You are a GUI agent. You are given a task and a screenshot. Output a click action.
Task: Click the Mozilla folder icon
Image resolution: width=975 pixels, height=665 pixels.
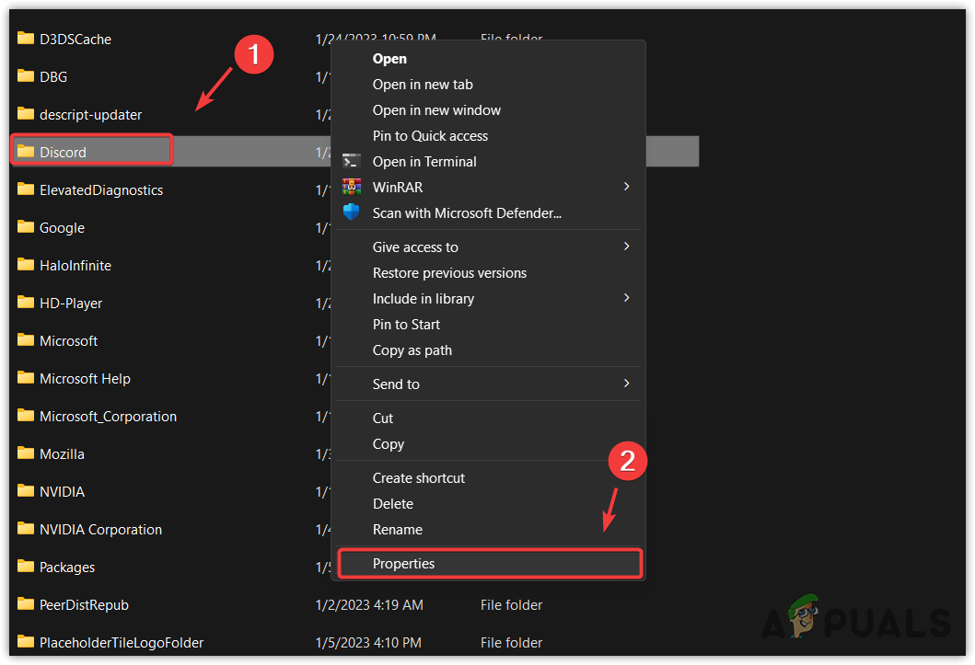[25, 453]
